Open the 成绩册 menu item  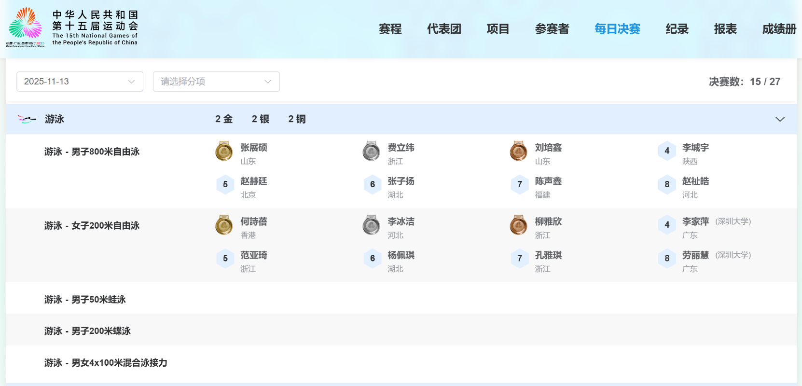pyautogui.click(x=779, y=29)
